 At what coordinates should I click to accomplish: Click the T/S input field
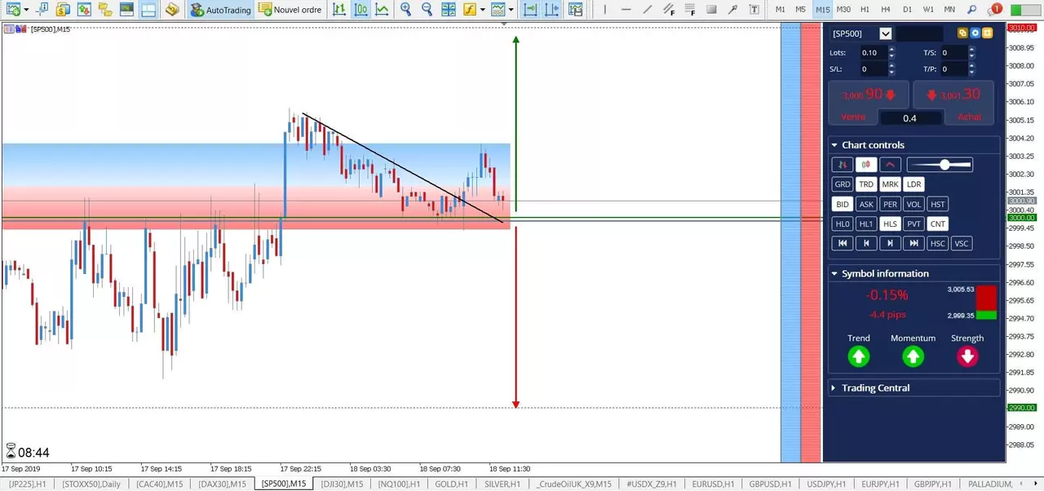pyautogui.click(x=953, y=52)
